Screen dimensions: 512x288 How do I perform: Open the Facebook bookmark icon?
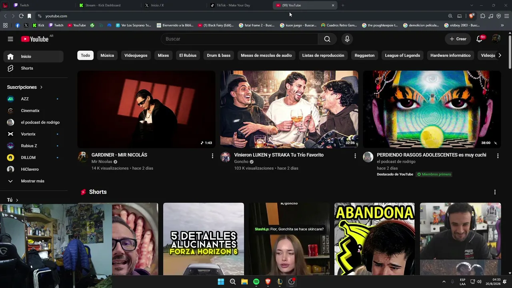tap(18, 25)
